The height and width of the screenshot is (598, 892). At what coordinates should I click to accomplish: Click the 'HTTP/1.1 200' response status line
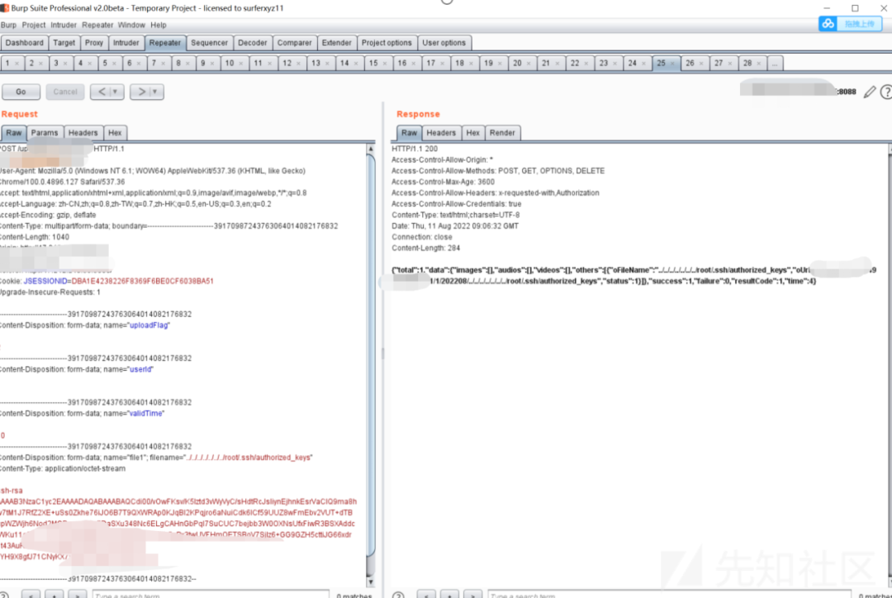click(415, 149)
